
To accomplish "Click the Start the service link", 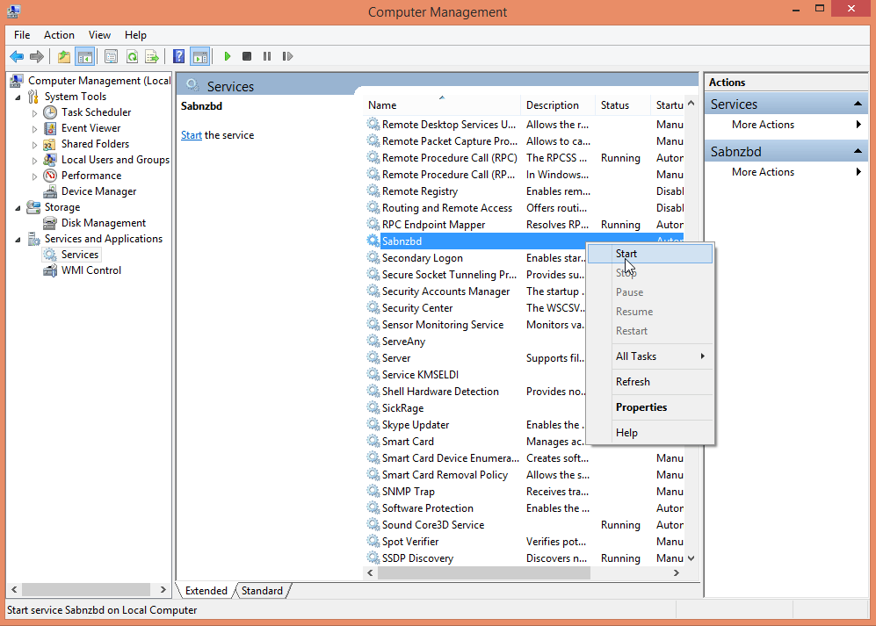I will (x=191, y=135).
